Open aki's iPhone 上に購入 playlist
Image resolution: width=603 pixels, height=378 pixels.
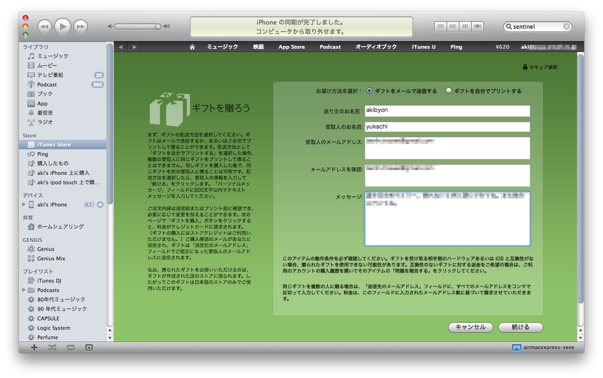(x=63, y=173)
